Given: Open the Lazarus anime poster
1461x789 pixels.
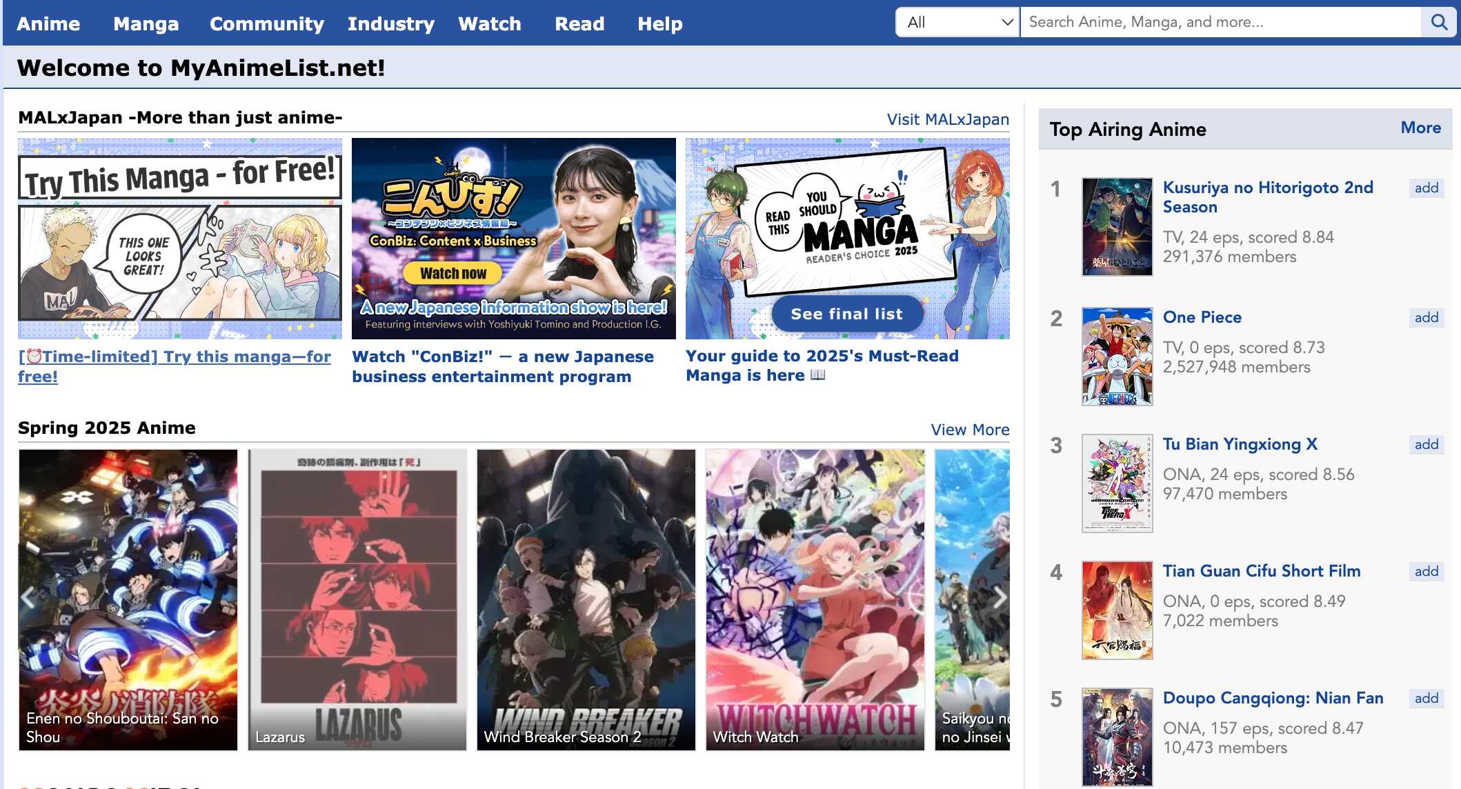Looking at the screenshot, I should click(x=357, y=599).
